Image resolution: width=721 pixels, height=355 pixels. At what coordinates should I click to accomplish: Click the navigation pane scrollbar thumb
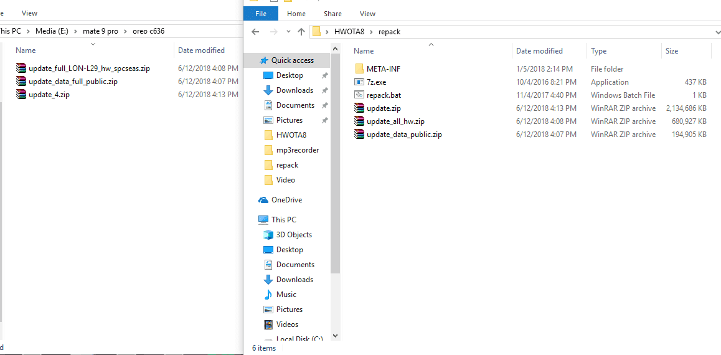[335, 163]
